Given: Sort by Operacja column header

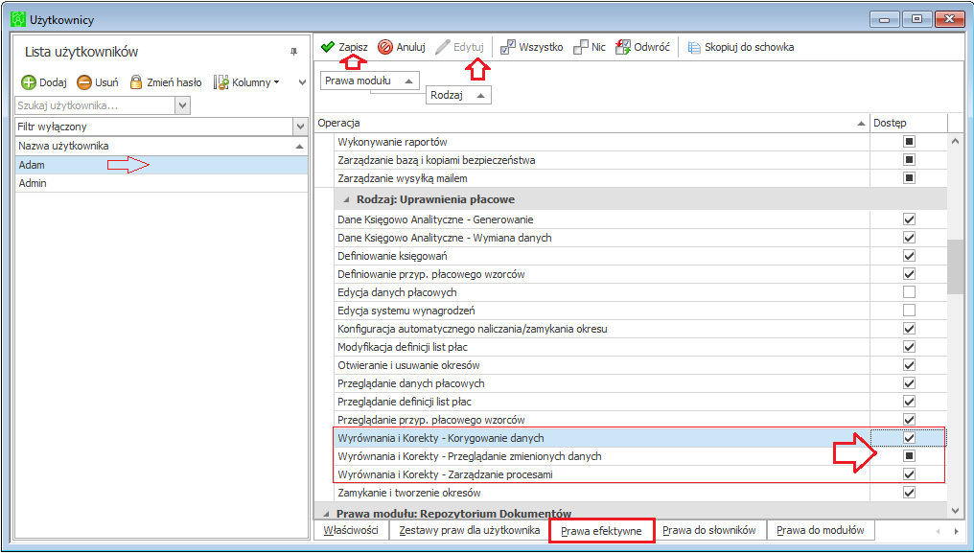Looking at the screenshot, I should (x=591, y=123).
